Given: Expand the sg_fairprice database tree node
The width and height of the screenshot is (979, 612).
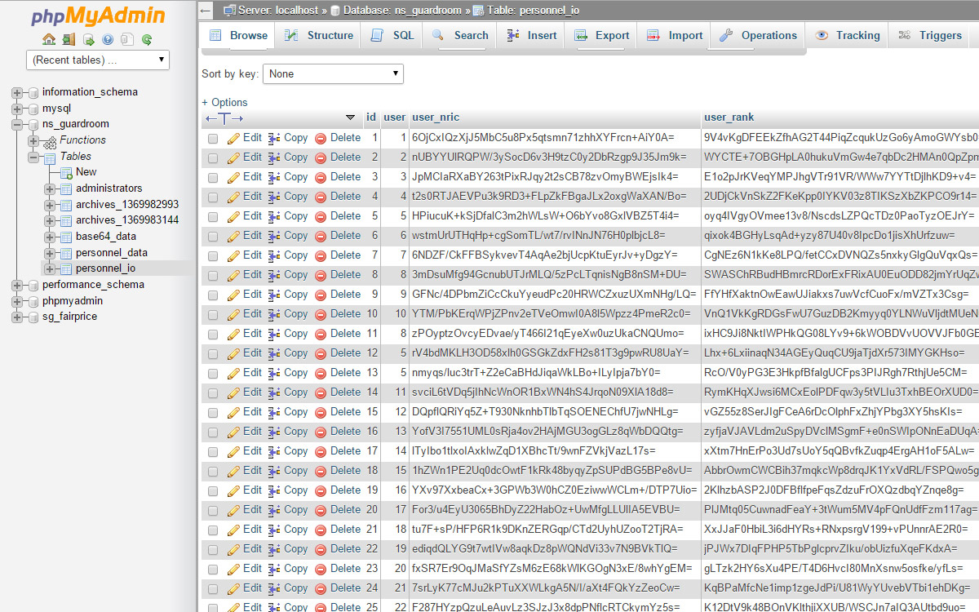Looking at the screenshot, I should click(x=17, y=317).
